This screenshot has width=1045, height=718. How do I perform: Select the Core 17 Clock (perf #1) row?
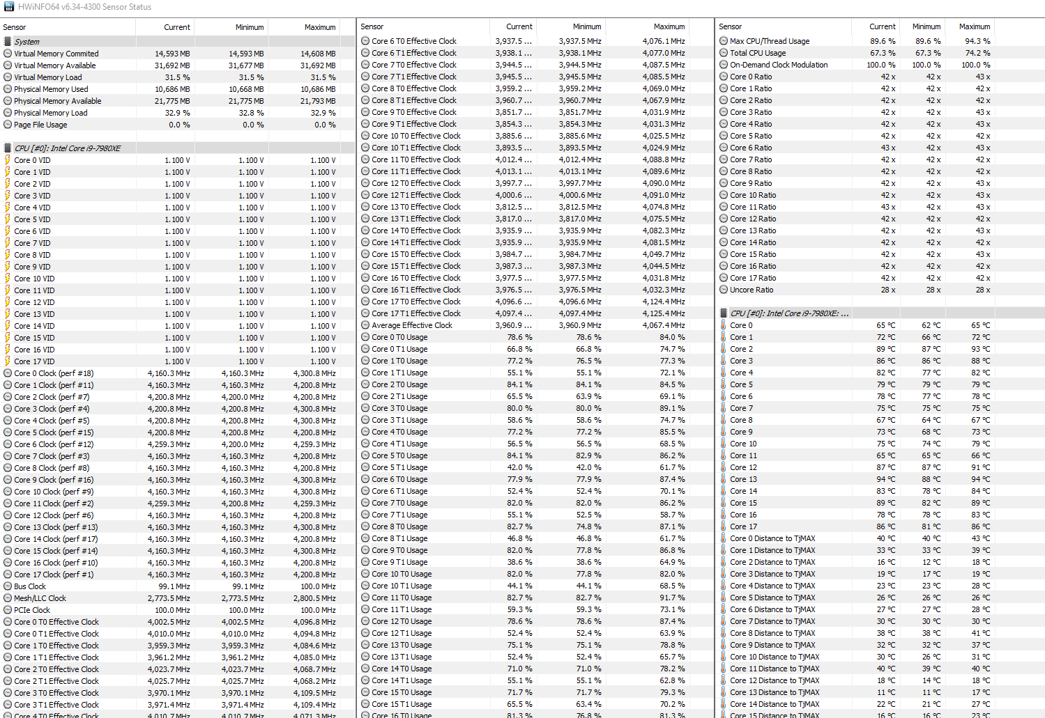click(178, 575)
